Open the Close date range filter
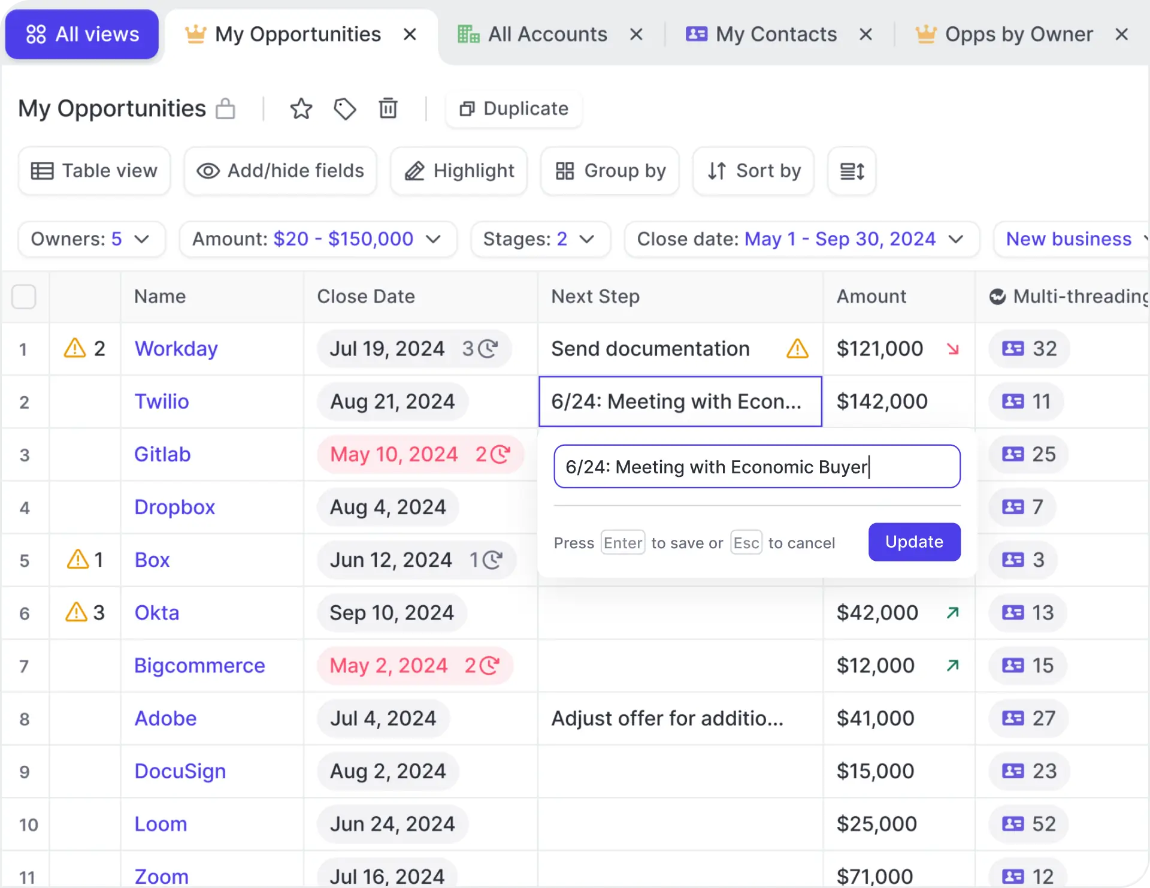 [801, 239]
